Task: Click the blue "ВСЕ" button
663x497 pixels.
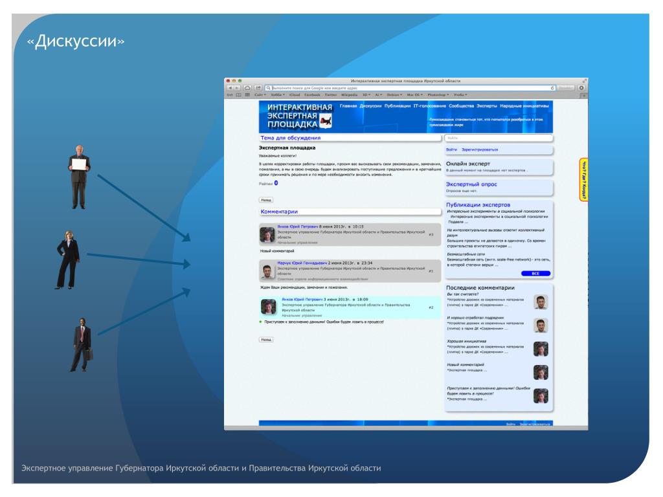Action: point(535,274)
